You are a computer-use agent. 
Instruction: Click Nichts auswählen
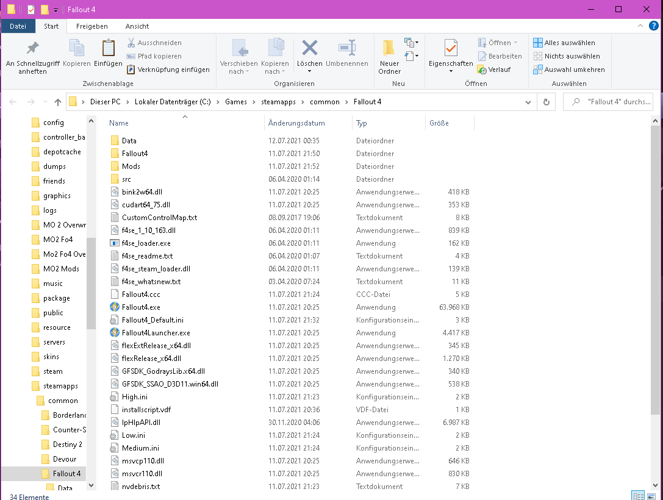pos(567,56)
